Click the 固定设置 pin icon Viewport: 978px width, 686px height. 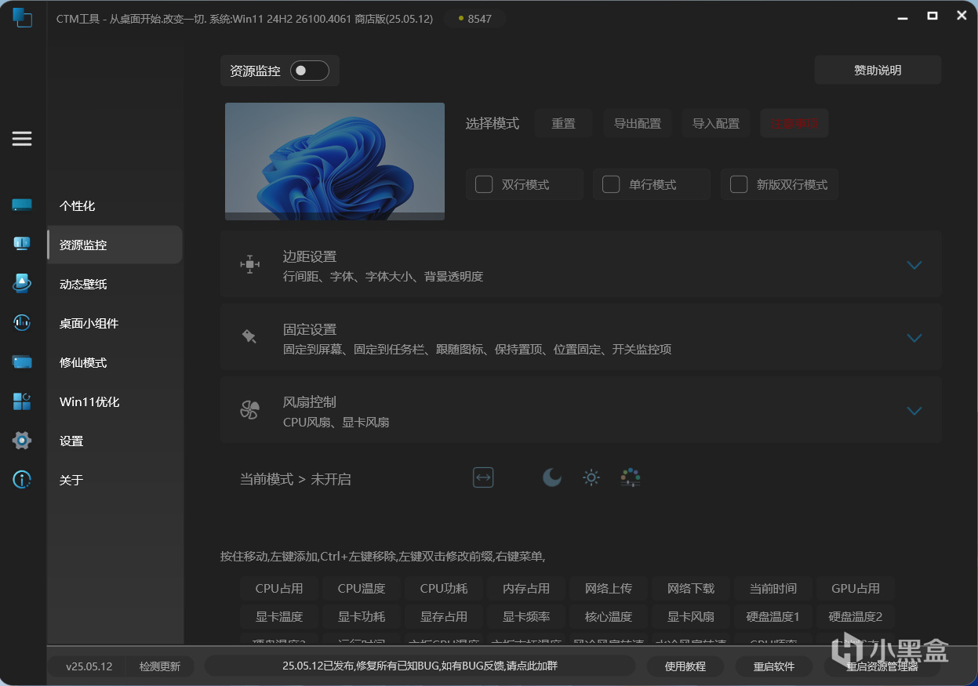pos(249,337)
